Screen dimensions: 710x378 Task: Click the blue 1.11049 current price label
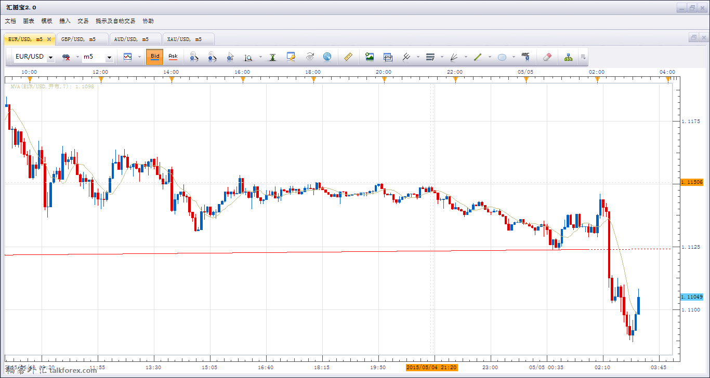point(692,296)
